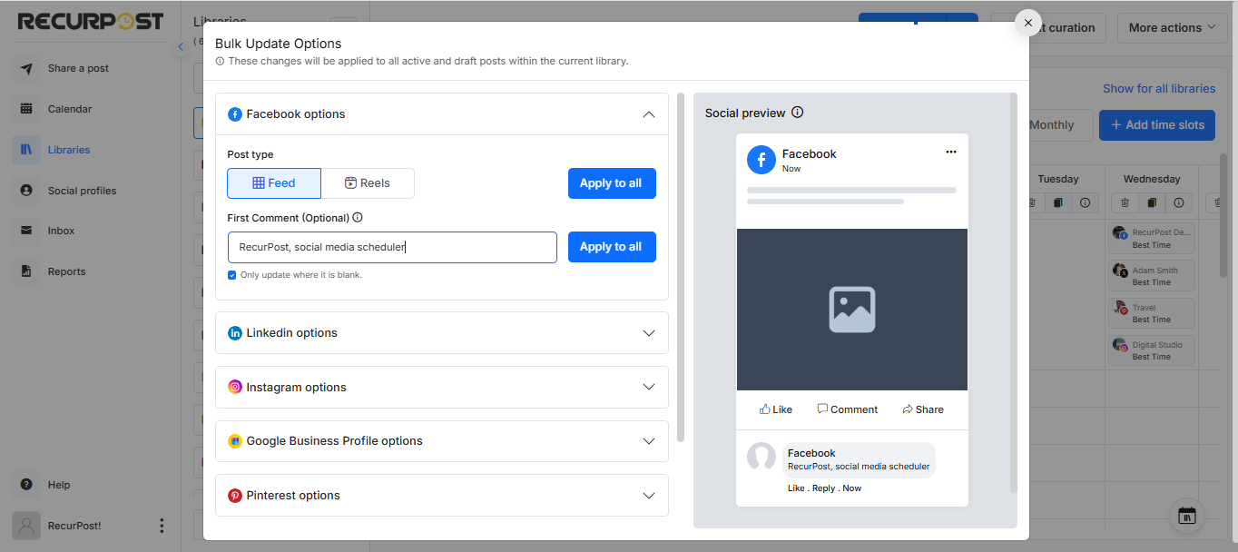The height and width of the screenshot is (552, 1238).
Task: Open the RecurPost! account kebab menu
Action: (x=162, y=526)
